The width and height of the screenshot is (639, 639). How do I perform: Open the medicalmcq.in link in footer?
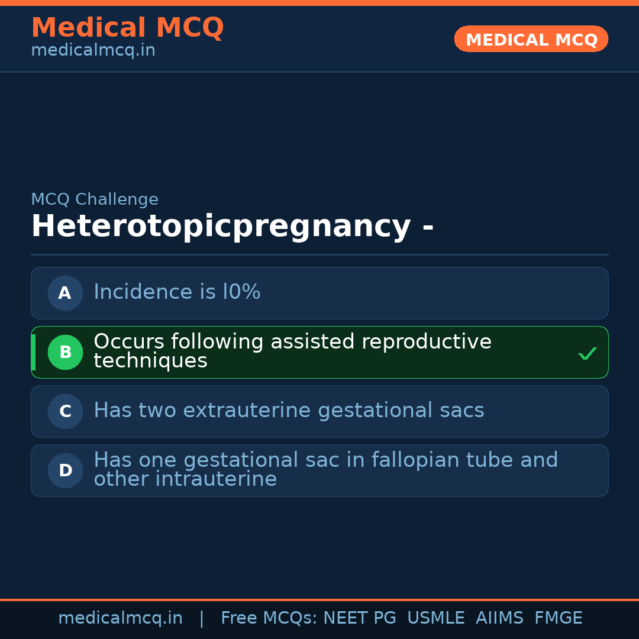[120, 618]
